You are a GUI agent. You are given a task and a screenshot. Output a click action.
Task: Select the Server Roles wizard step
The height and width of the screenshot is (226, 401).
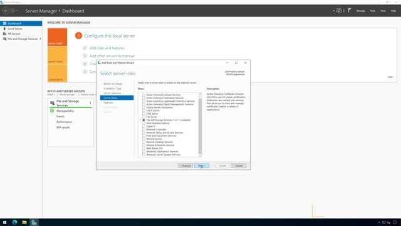pos(117,98)
